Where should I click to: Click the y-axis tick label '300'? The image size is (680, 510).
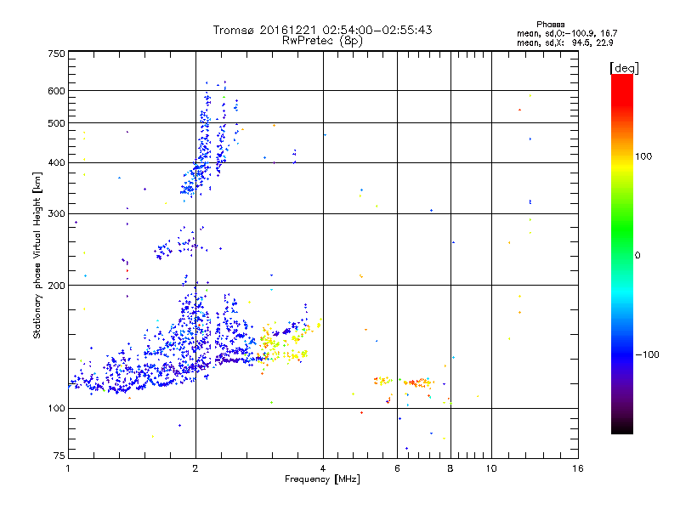click(x=57, y=214)
